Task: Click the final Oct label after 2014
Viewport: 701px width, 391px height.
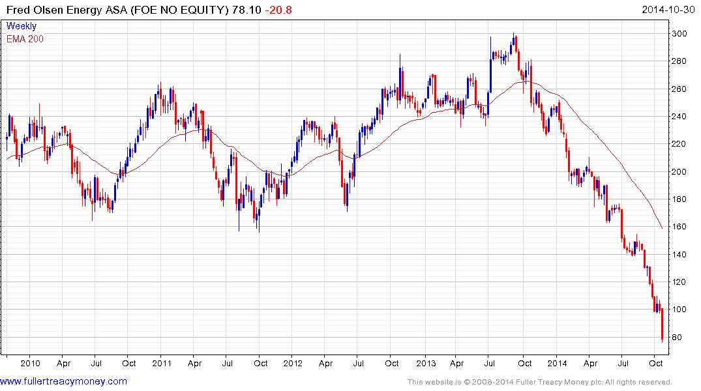Action: tap(656, 363)
